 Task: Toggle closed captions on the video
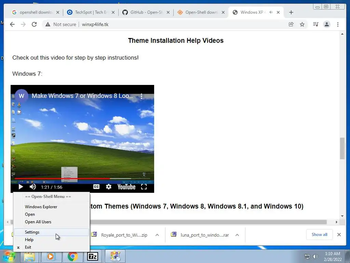tap(96, 187)
